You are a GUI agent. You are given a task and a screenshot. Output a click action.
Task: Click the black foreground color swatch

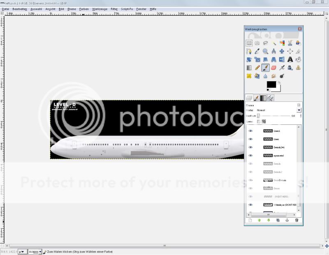pyautogui.click(x=271, y=85)
